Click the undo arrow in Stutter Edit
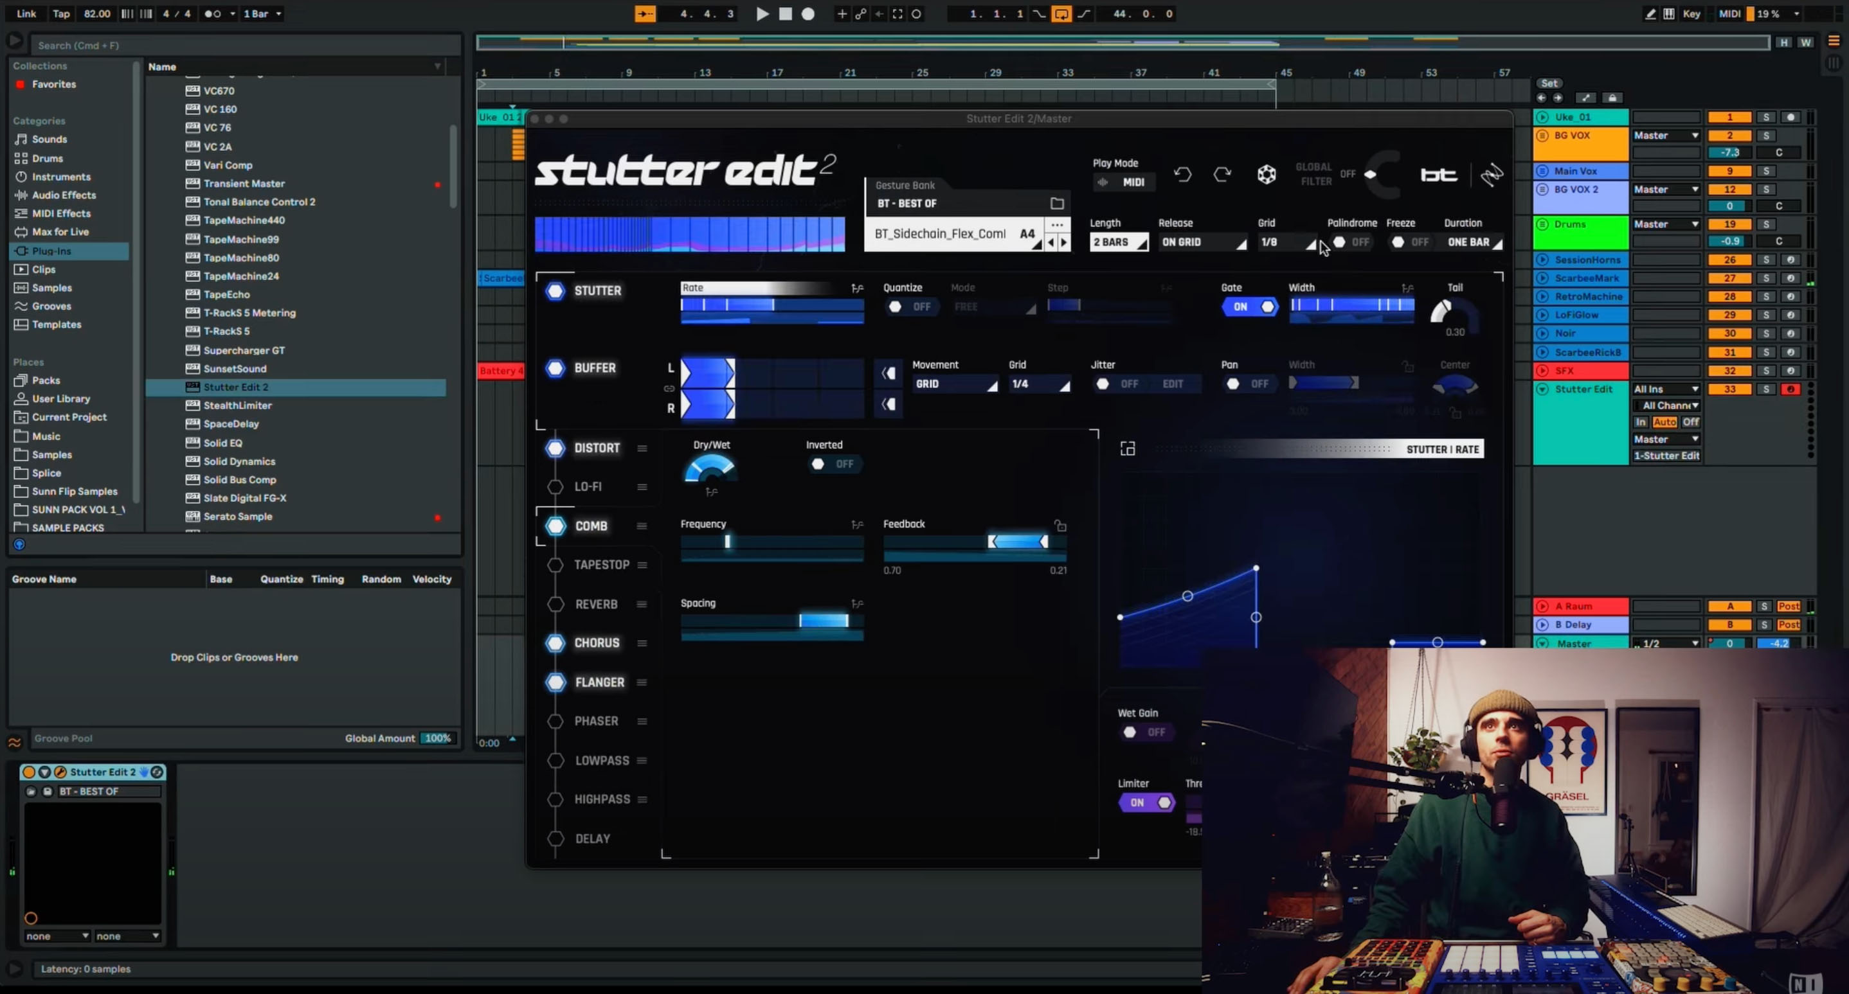This screenshot has height=994, width=1849. (1182, 174)
